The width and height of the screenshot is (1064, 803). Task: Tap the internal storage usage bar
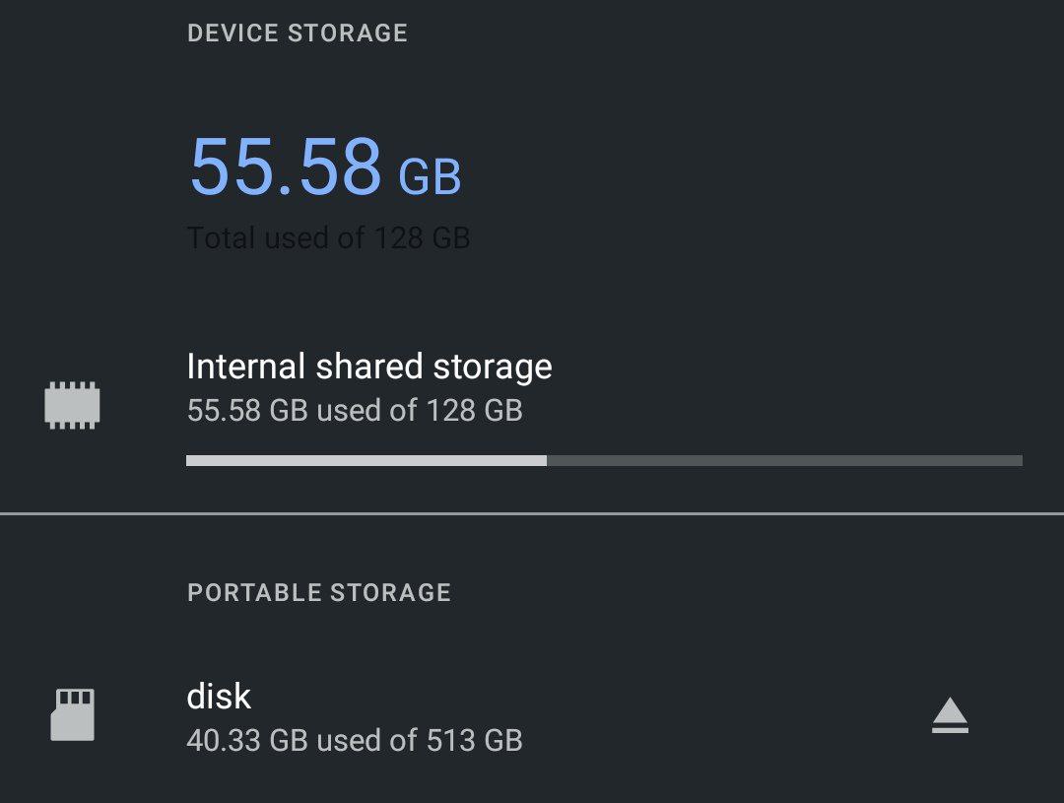604,461
